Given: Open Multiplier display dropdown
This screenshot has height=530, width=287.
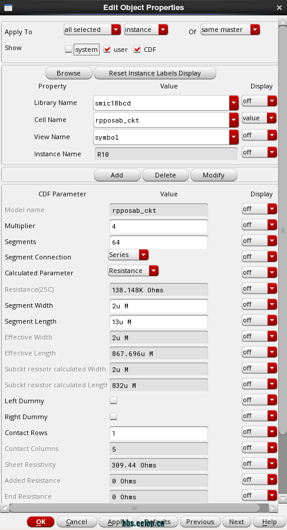Looking at the screenshot, I should click(259, 225).
